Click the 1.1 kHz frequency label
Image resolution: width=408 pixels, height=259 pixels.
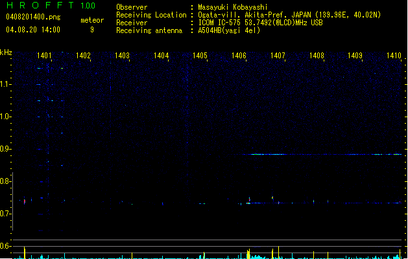[x=5, y=84]
